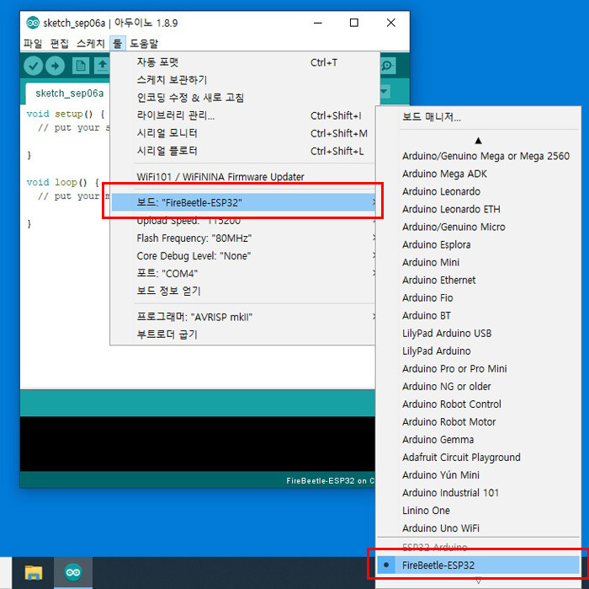Open File Explorer from the taskbar
Viewport: 589px width, 589px height.
coord(33,573)
